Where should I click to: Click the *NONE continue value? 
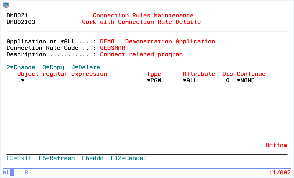point(245,81)
